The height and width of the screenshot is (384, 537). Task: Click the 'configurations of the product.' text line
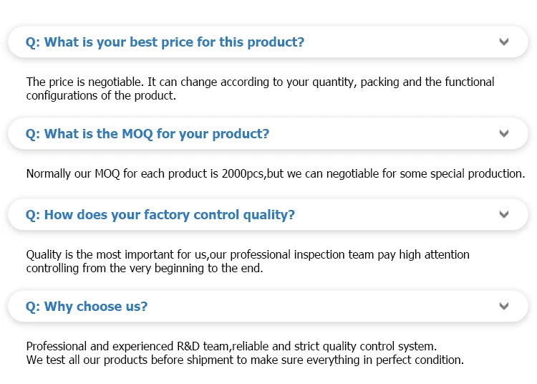point(101,96)
